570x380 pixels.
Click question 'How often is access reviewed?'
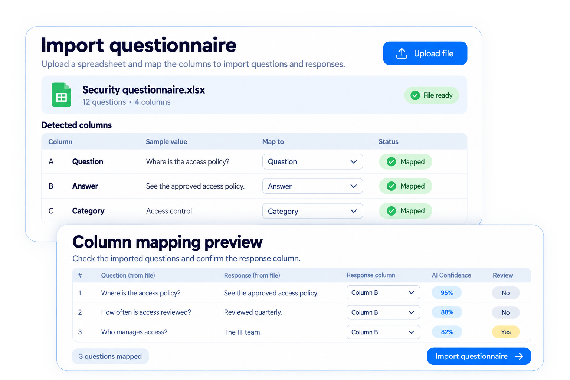pos(146,312)
